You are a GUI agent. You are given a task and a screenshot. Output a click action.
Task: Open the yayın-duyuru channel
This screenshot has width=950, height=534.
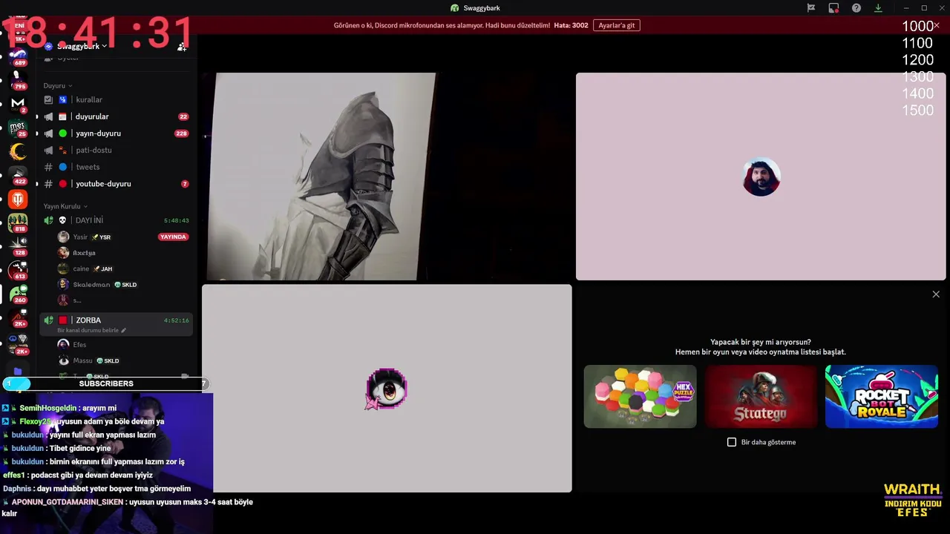pyautogui.click(x=117, y=133)
